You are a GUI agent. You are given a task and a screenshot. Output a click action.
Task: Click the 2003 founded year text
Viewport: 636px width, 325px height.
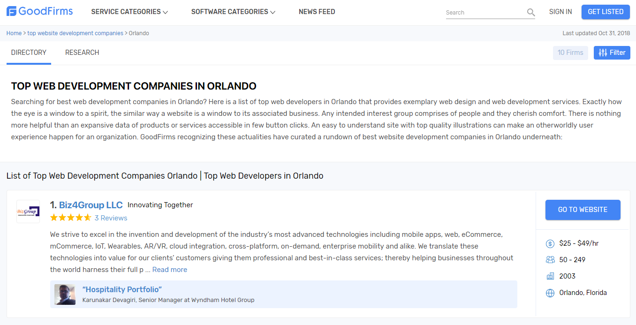[568, 276]
